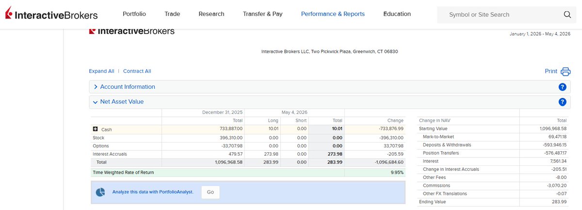Open help for Account Information section
This screenshot has height=210, width=582.
pyautogui.click(x=563, y=87)
